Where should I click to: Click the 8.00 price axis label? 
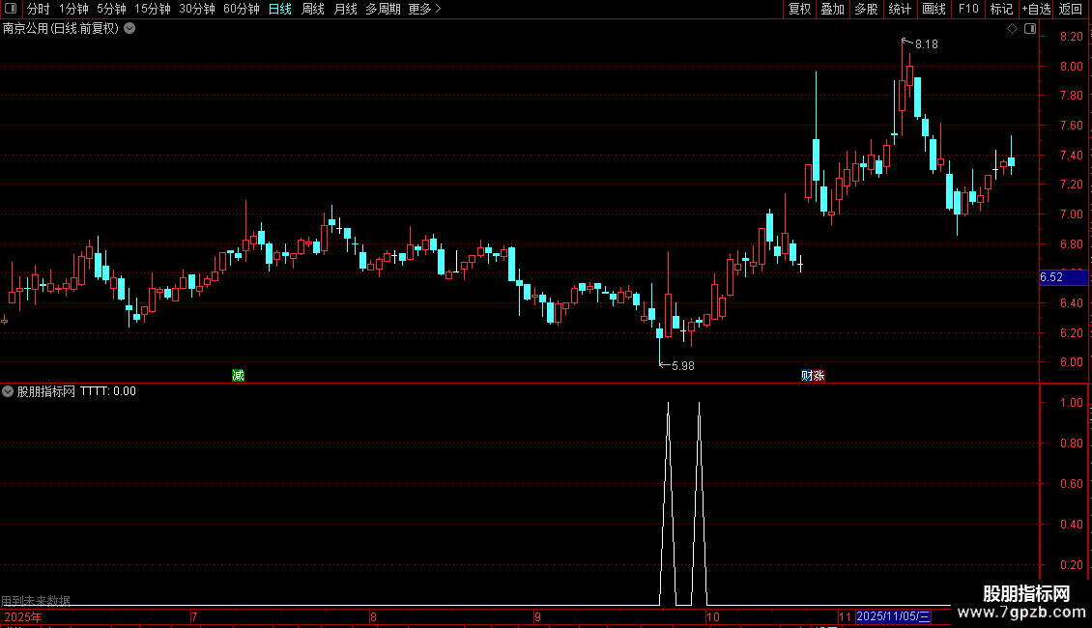point(1071,66)
